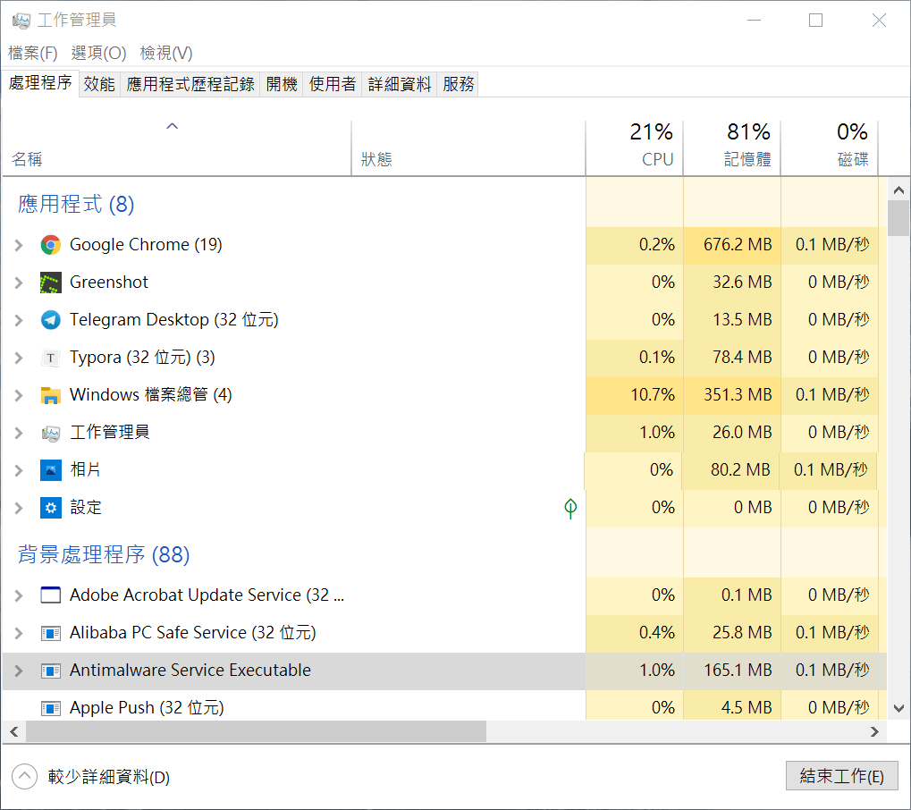The image size is (911, 810).
Task: Select the 應用程式 (8) group heading
Action: click(76, 204)
